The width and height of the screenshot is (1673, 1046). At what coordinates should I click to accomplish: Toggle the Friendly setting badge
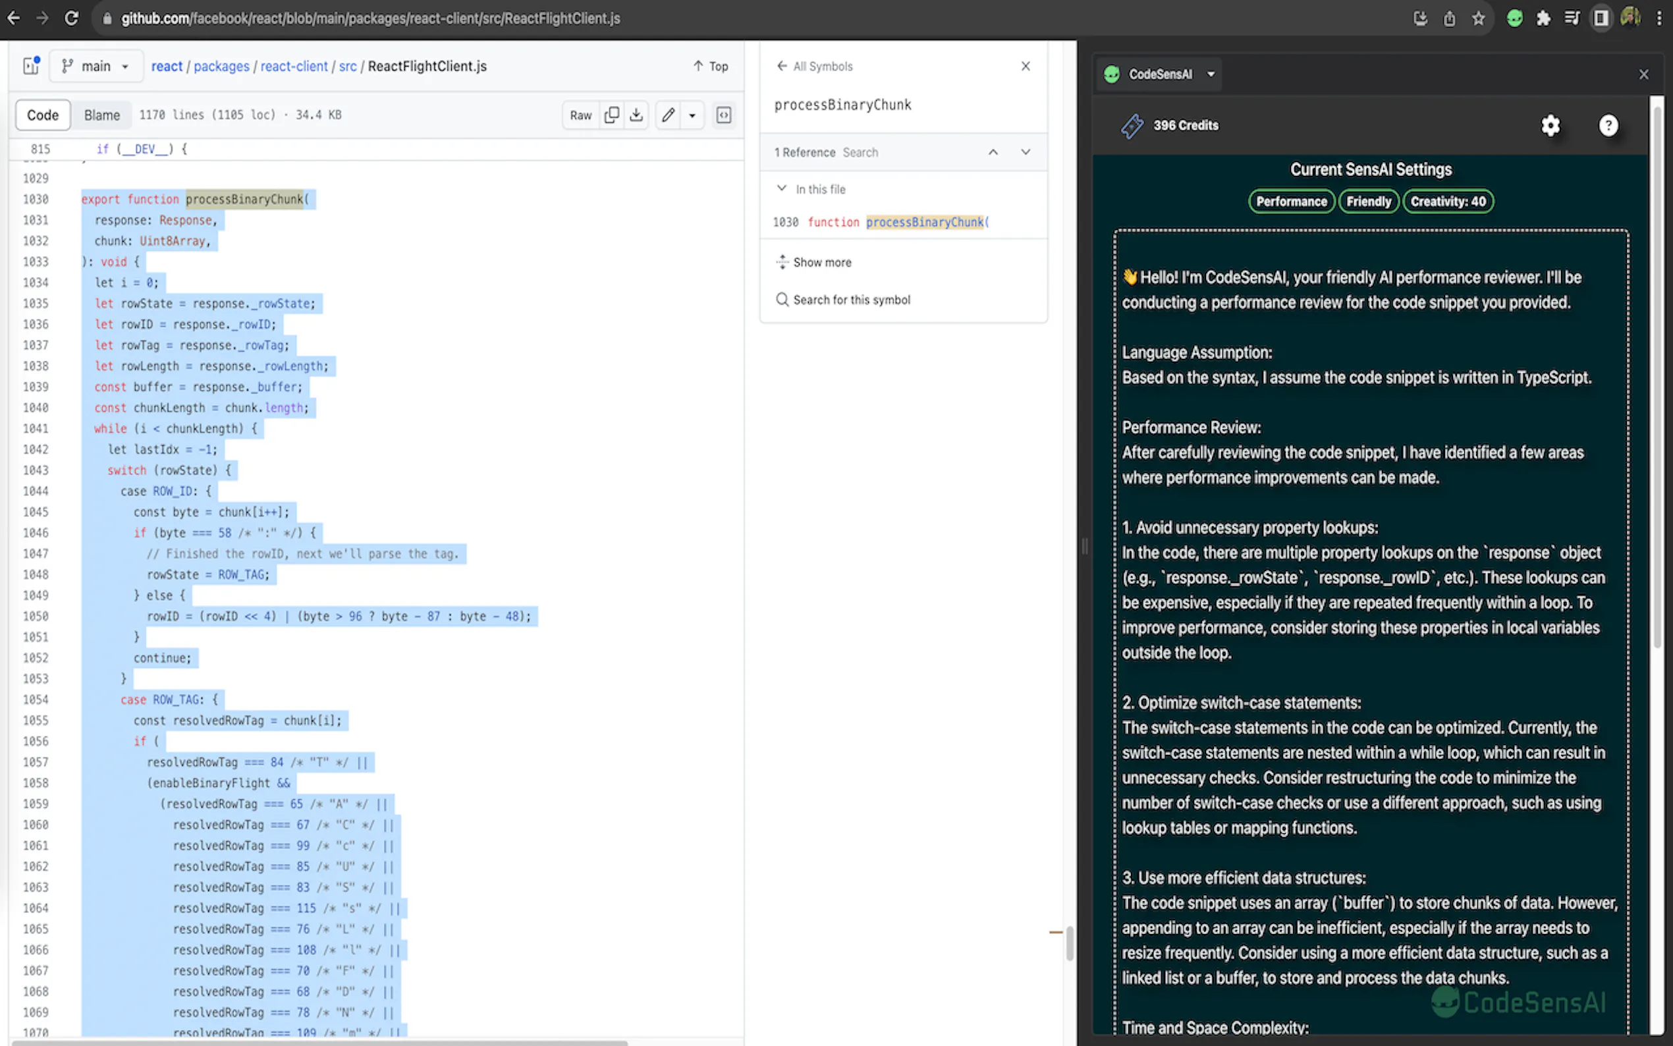1368,202
